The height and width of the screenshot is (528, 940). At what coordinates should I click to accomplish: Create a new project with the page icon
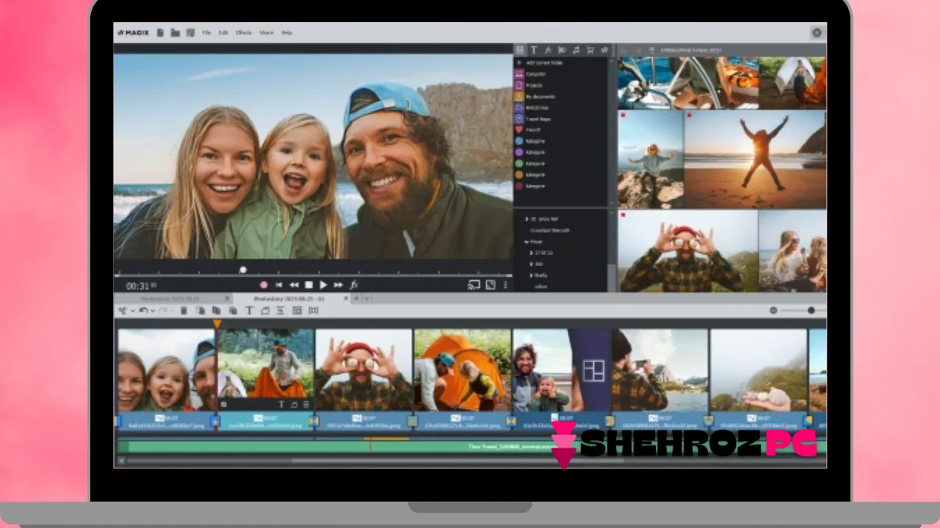(x=160, y=32)
